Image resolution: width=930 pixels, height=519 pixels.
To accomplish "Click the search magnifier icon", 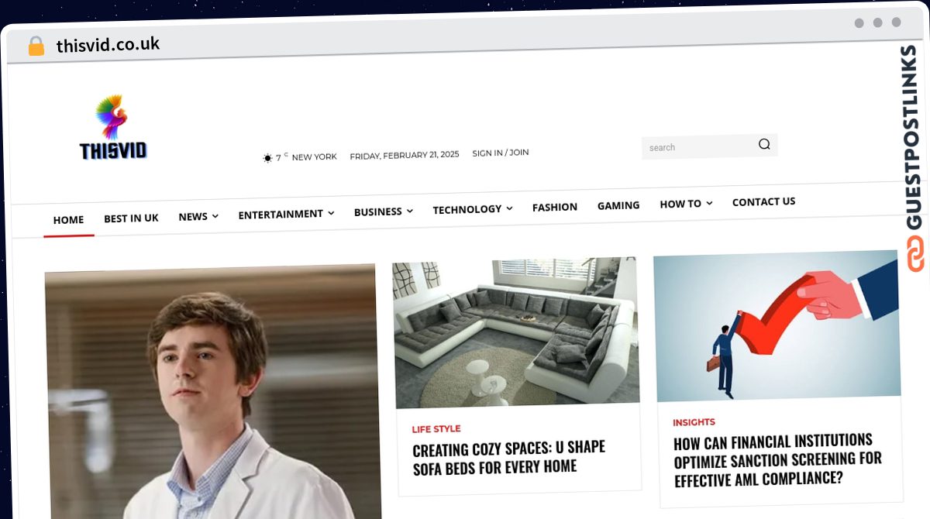I will pos(764,144).
